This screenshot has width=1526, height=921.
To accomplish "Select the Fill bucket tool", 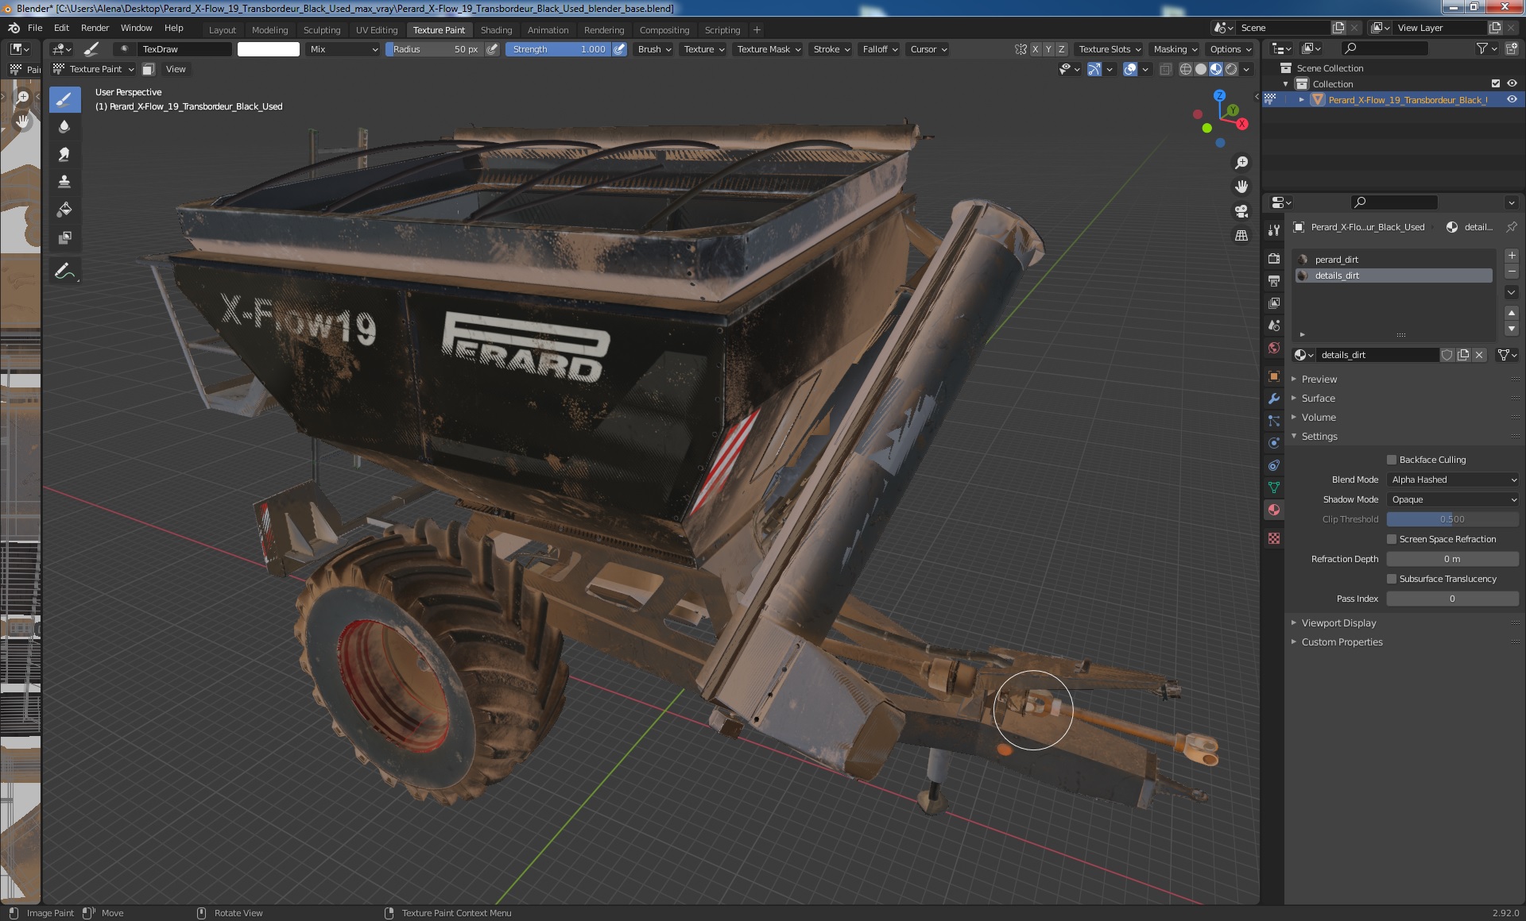I will pos(64,210).
